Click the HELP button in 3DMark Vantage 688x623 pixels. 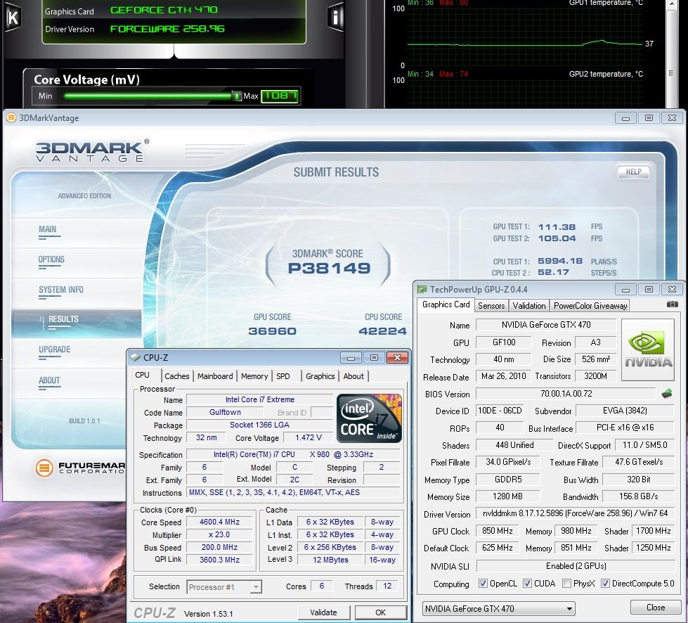633,172
